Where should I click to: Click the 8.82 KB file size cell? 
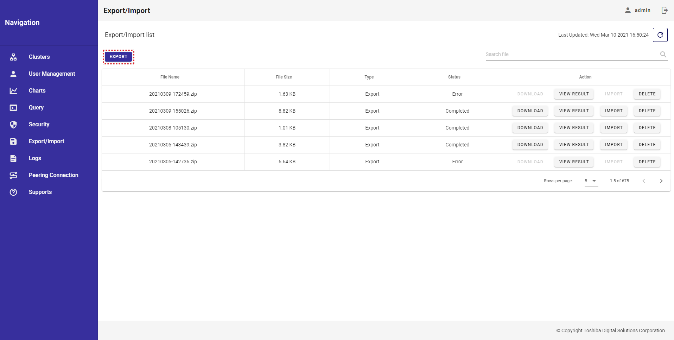(287, 111)
